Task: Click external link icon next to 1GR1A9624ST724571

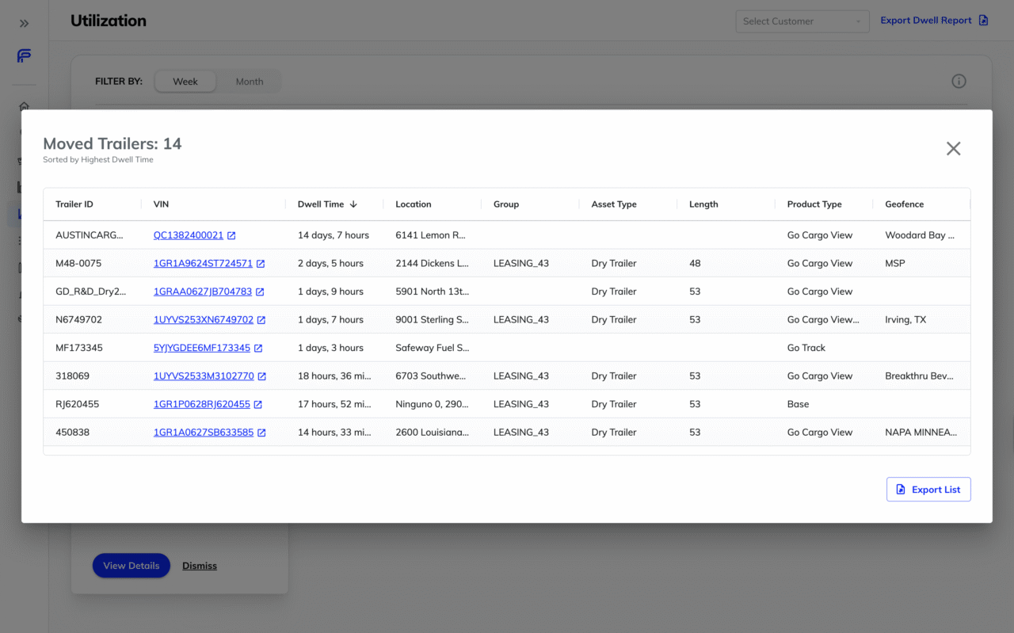Action: (x=261, y=264)
